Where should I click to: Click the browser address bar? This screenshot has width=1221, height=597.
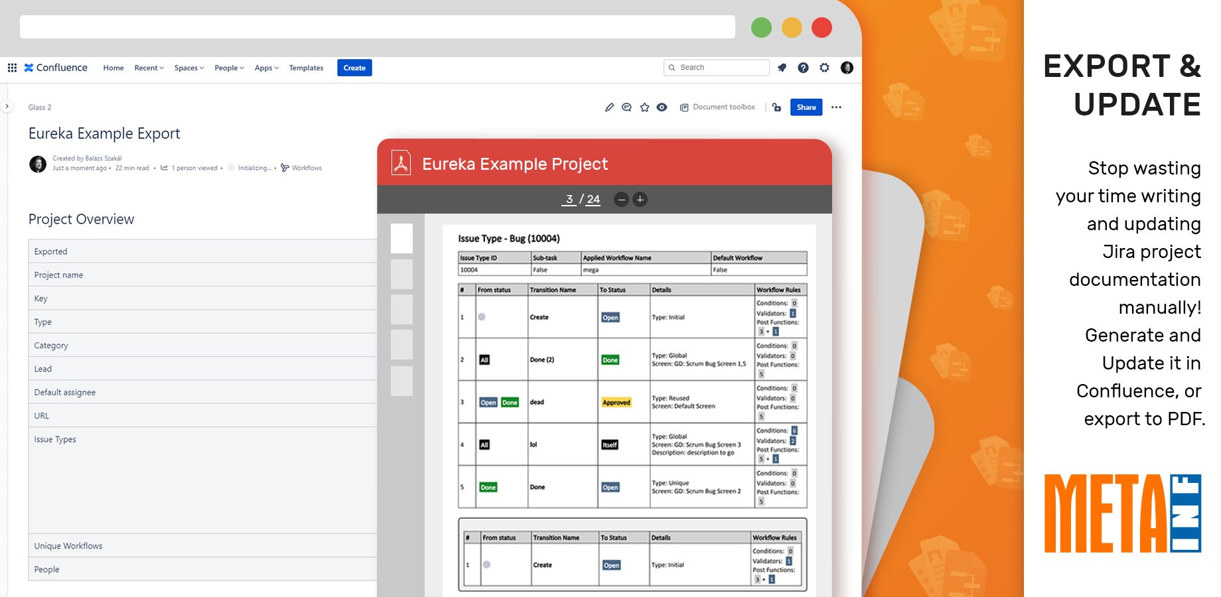(377, 27)
